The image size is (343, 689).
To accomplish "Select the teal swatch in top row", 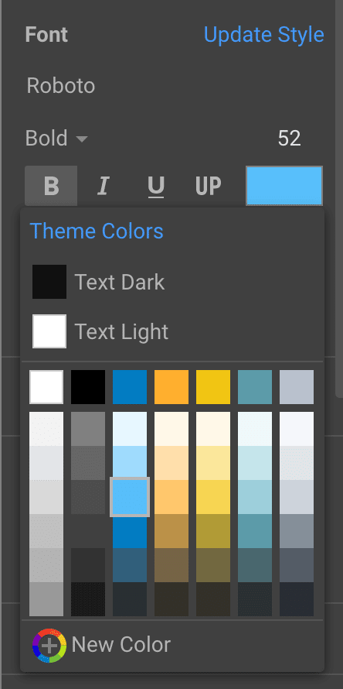I will [x=255, y=386].
